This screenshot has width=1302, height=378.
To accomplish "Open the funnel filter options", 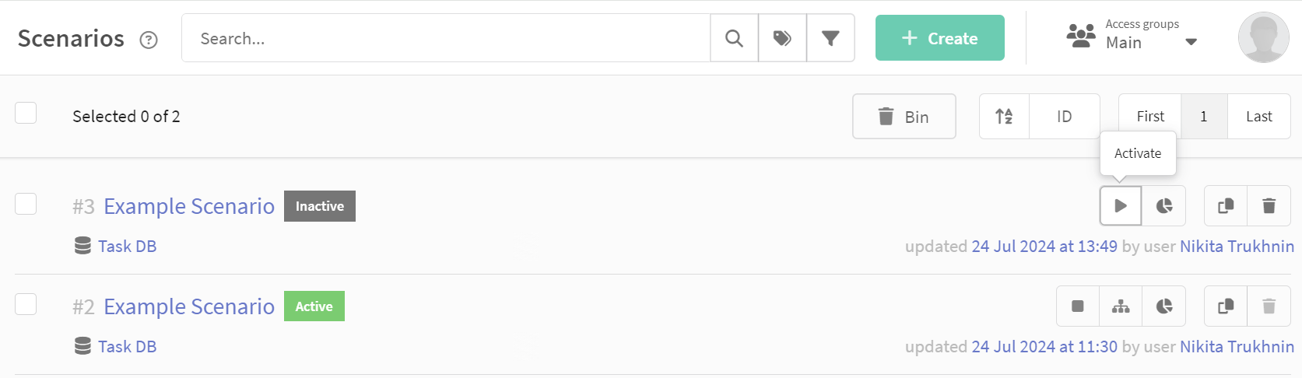I will [x=830, y=38].
